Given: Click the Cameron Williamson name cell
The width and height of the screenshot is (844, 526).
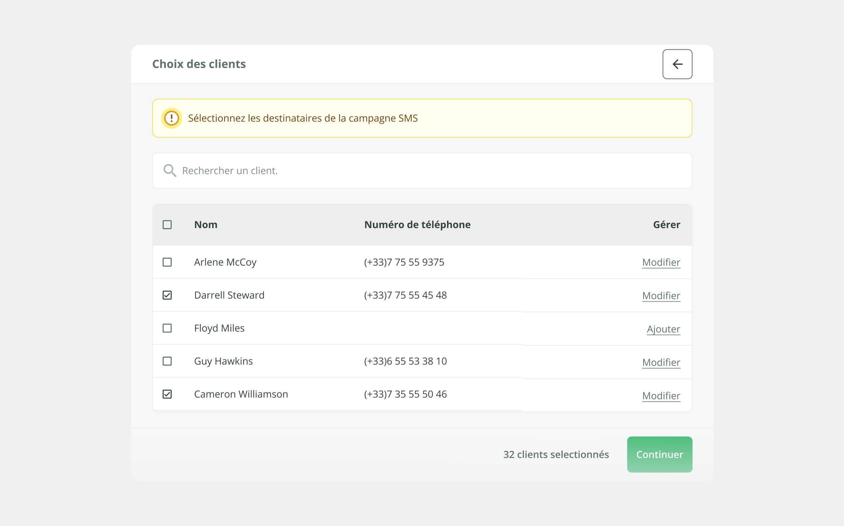Looking at the screenshot, I should click(241, 394).
